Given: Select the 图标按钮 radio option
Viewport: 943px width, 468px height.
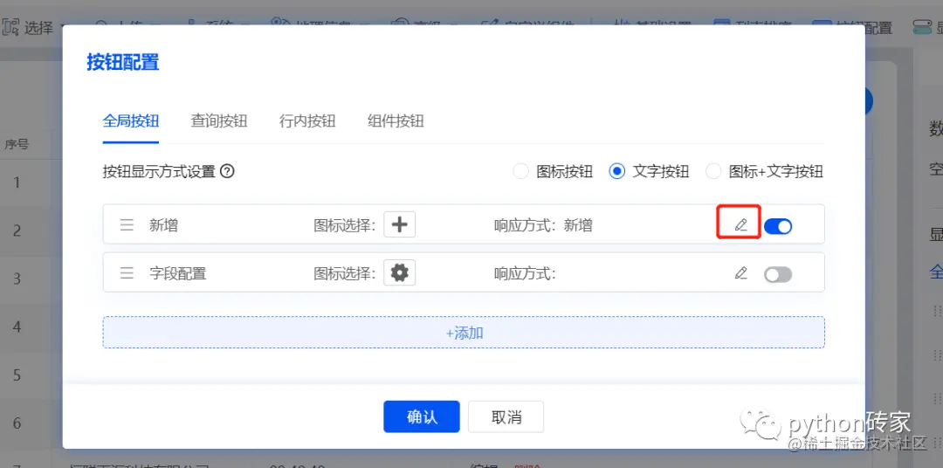Looking at the screenshot, I should click(x=520, y=171).
